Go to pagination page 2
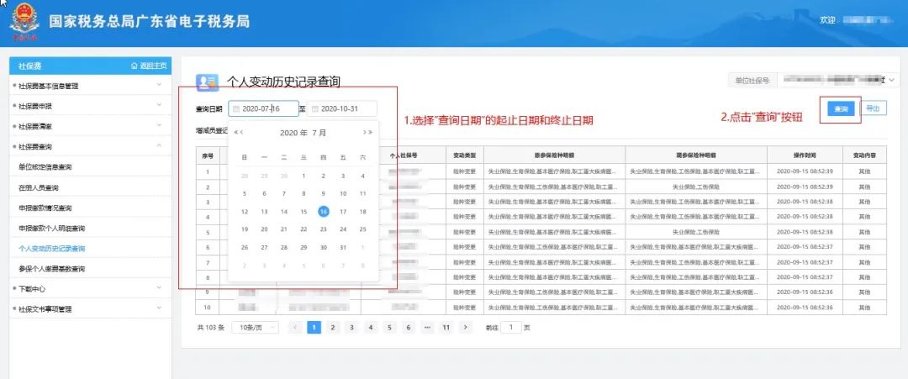 [332, 328]
